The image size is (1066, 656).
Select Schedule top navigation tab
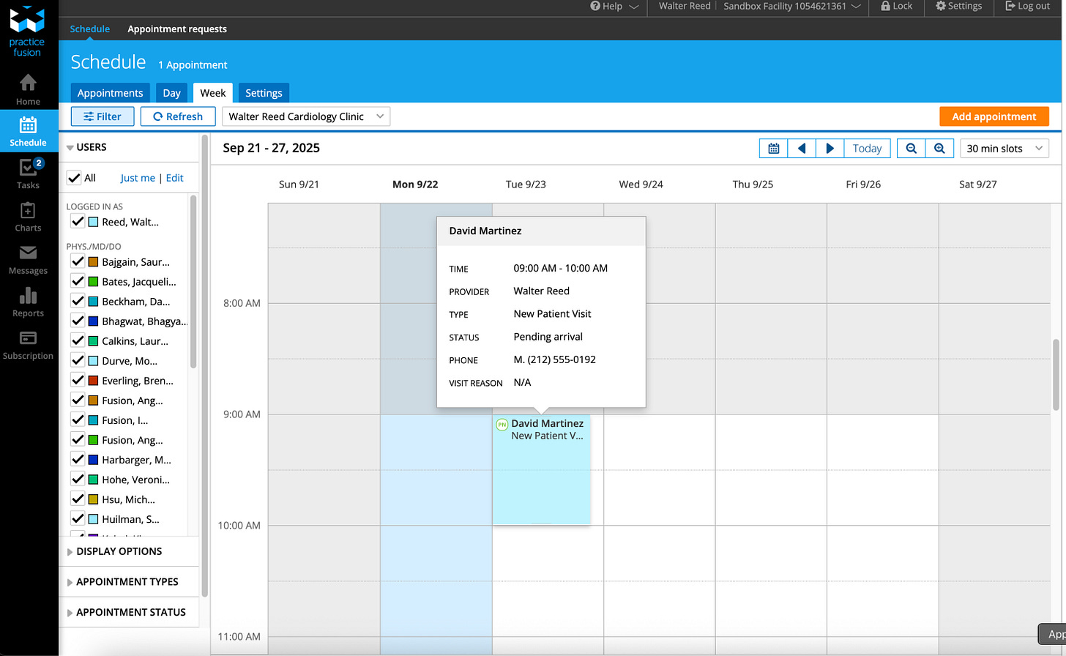(90, 29)
